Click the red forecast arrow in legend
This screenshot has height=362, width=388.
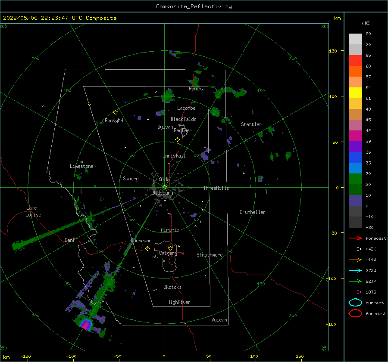(355, 238)
